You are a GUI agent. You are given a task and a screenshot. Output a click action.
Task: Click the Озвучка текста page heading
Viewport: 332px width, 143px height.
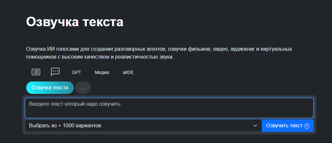[x=75, y=22]
